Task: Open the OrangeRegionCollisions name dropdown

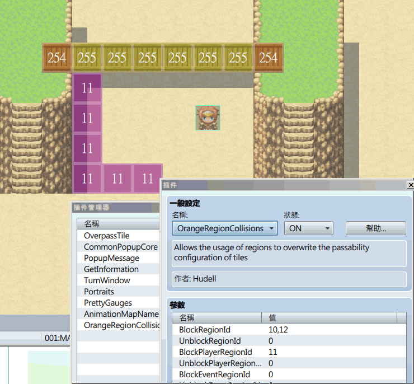Action: pyautogui.click(x=225, y=228)
